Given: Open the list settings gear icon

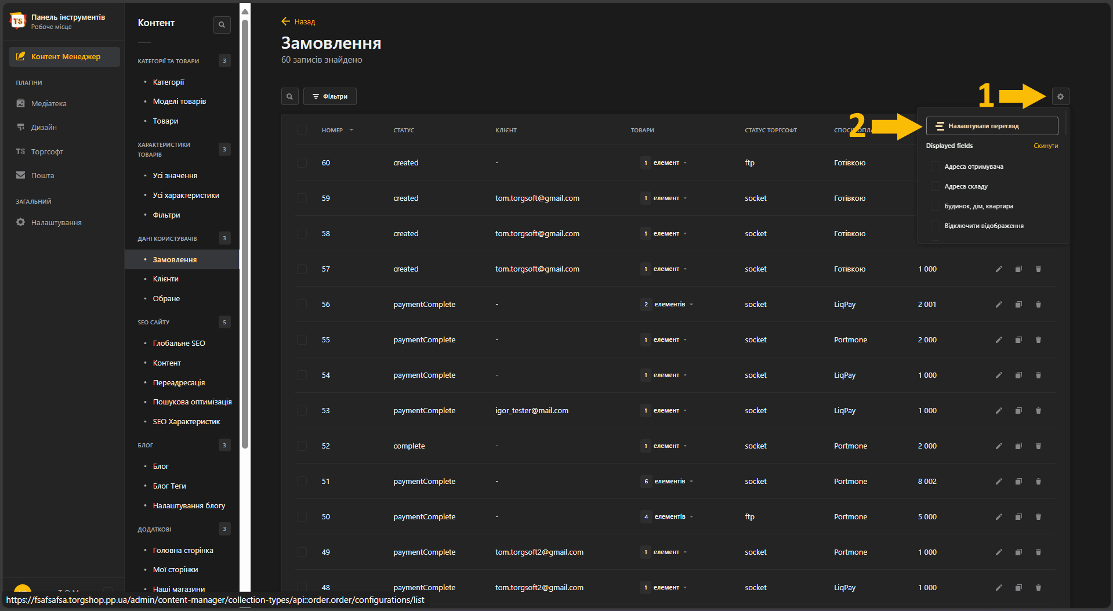Looking at the screenshot, I should point(1060,96).
